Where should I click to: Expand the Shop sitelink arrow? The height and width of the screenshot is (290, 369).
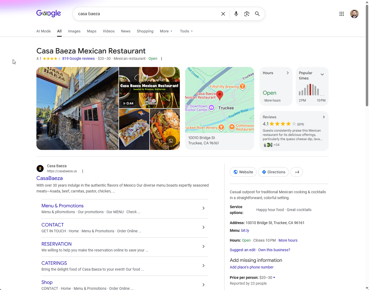(x=203, y=285)
